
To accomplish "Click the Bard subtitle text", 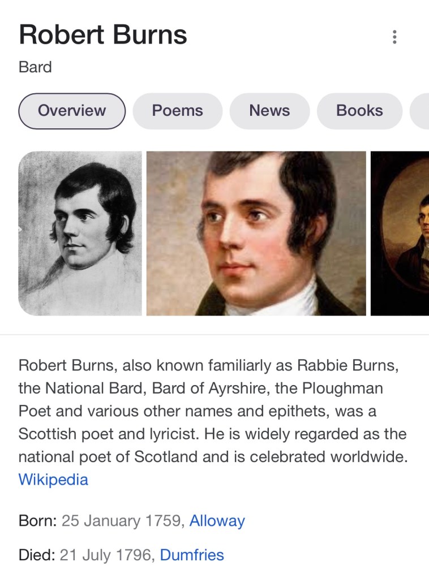I will tap(35, 67).
